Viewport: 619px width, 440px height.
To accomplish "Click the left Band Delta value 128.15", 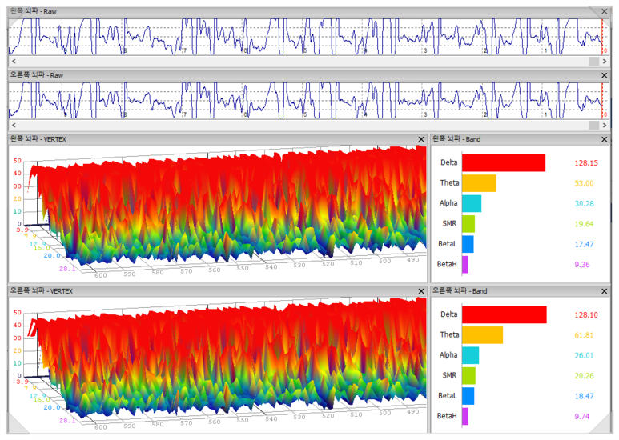I will tap(585, 163).
